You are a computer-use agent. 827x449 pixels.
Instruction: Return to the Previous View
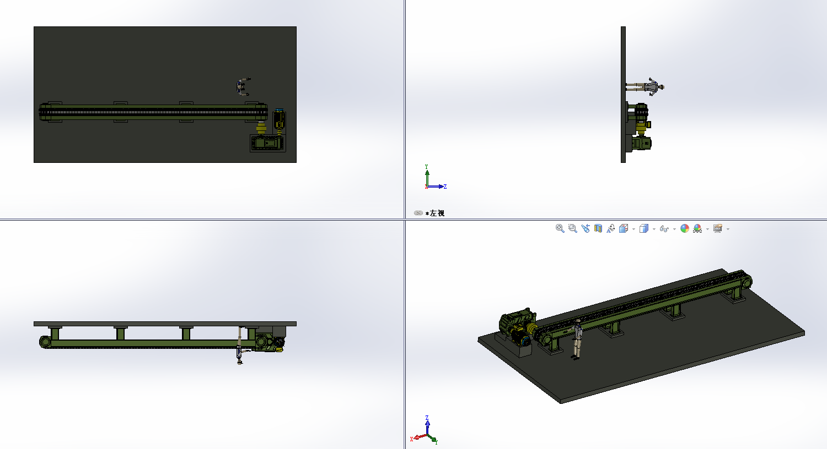pyautogui.click(x=585, y=228)
